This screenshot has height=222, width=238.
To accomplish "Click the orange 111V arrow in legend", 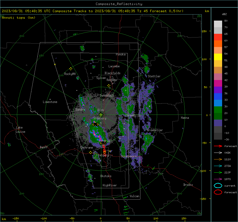I will point(218,159).
